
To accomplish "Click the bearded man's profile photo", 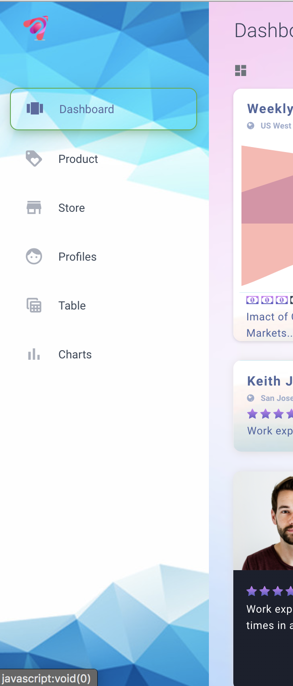I will coord(267,520).
